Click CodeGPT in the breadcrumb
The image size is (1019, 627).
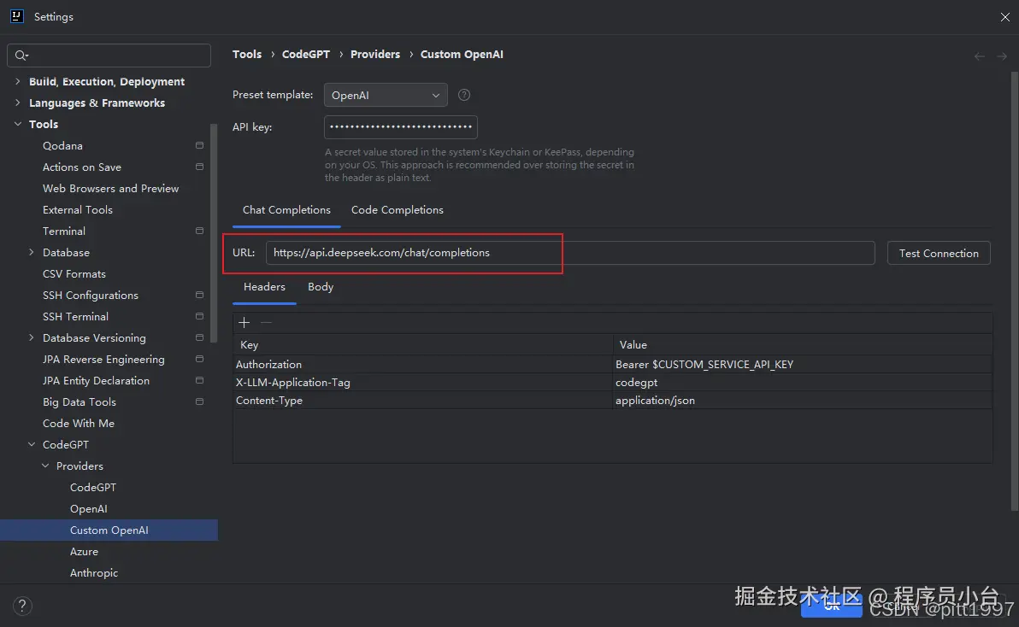[x=306, y=55]
